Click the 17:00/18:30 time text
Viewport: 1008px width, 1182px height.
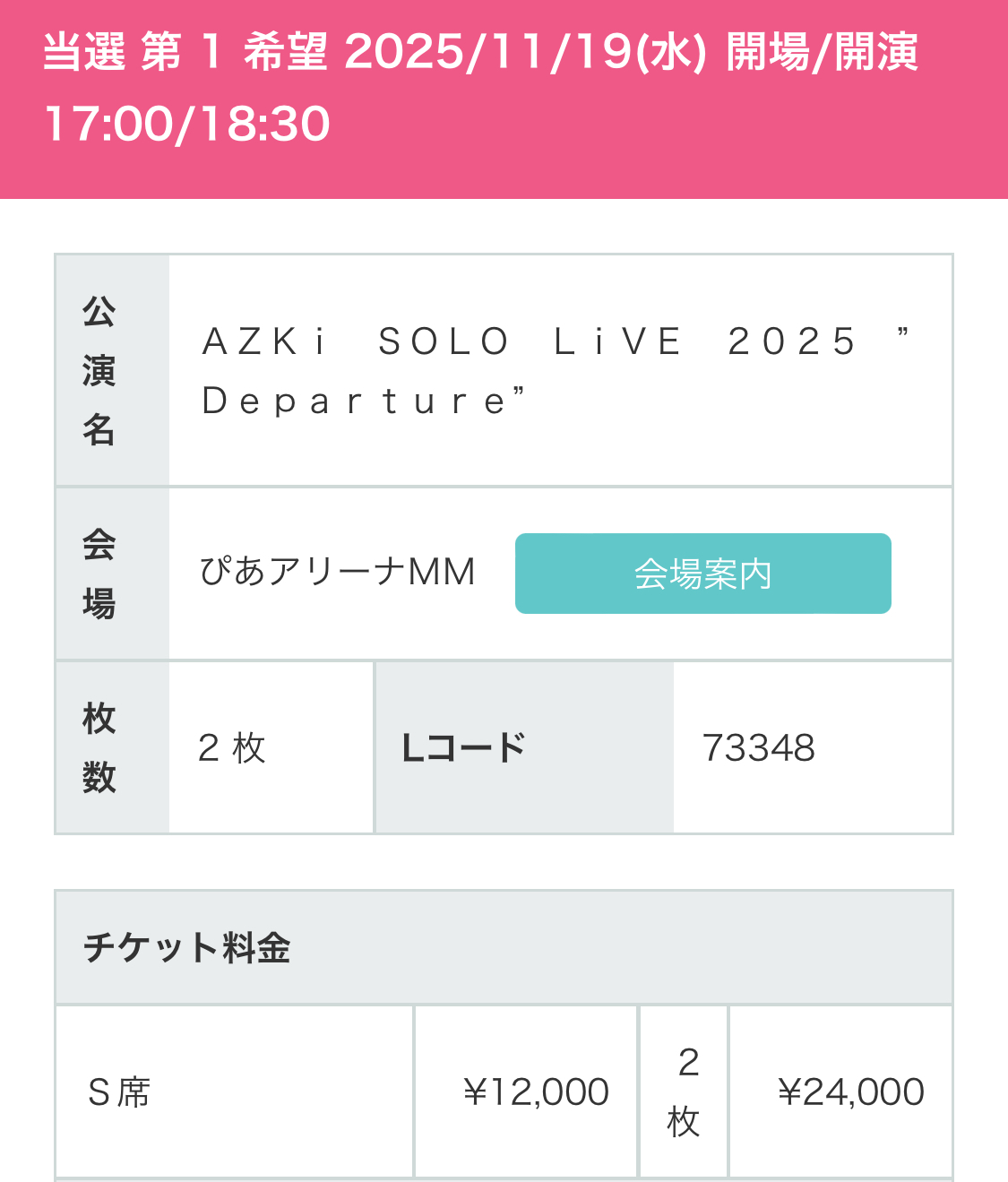[187, 124]
